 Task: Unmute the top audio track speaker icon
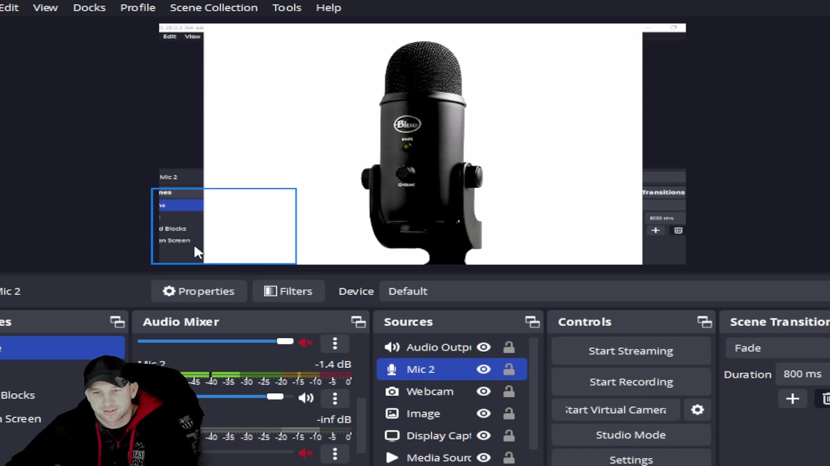pos(306,342)
